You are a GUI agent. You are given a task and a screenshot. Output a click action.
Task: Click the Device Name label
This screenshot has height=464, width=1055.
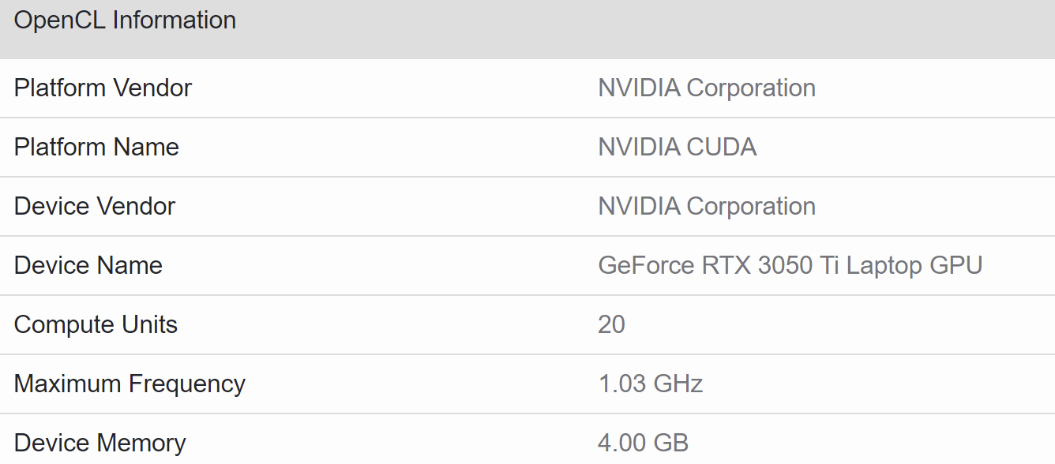tap(88, 265)
